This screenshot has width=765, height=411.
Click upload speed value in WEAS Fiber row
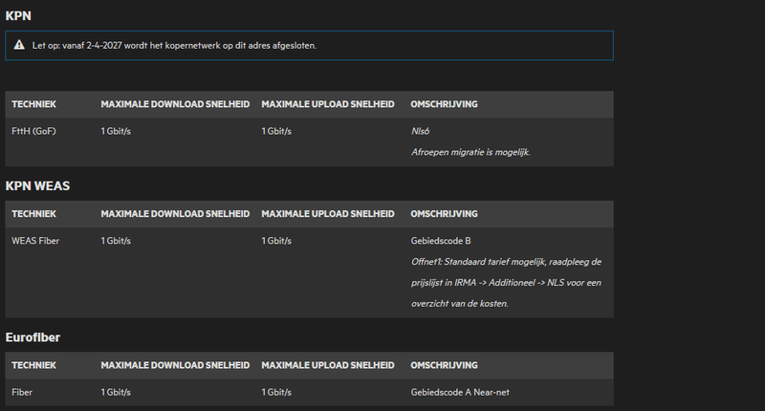pos(276,241)
